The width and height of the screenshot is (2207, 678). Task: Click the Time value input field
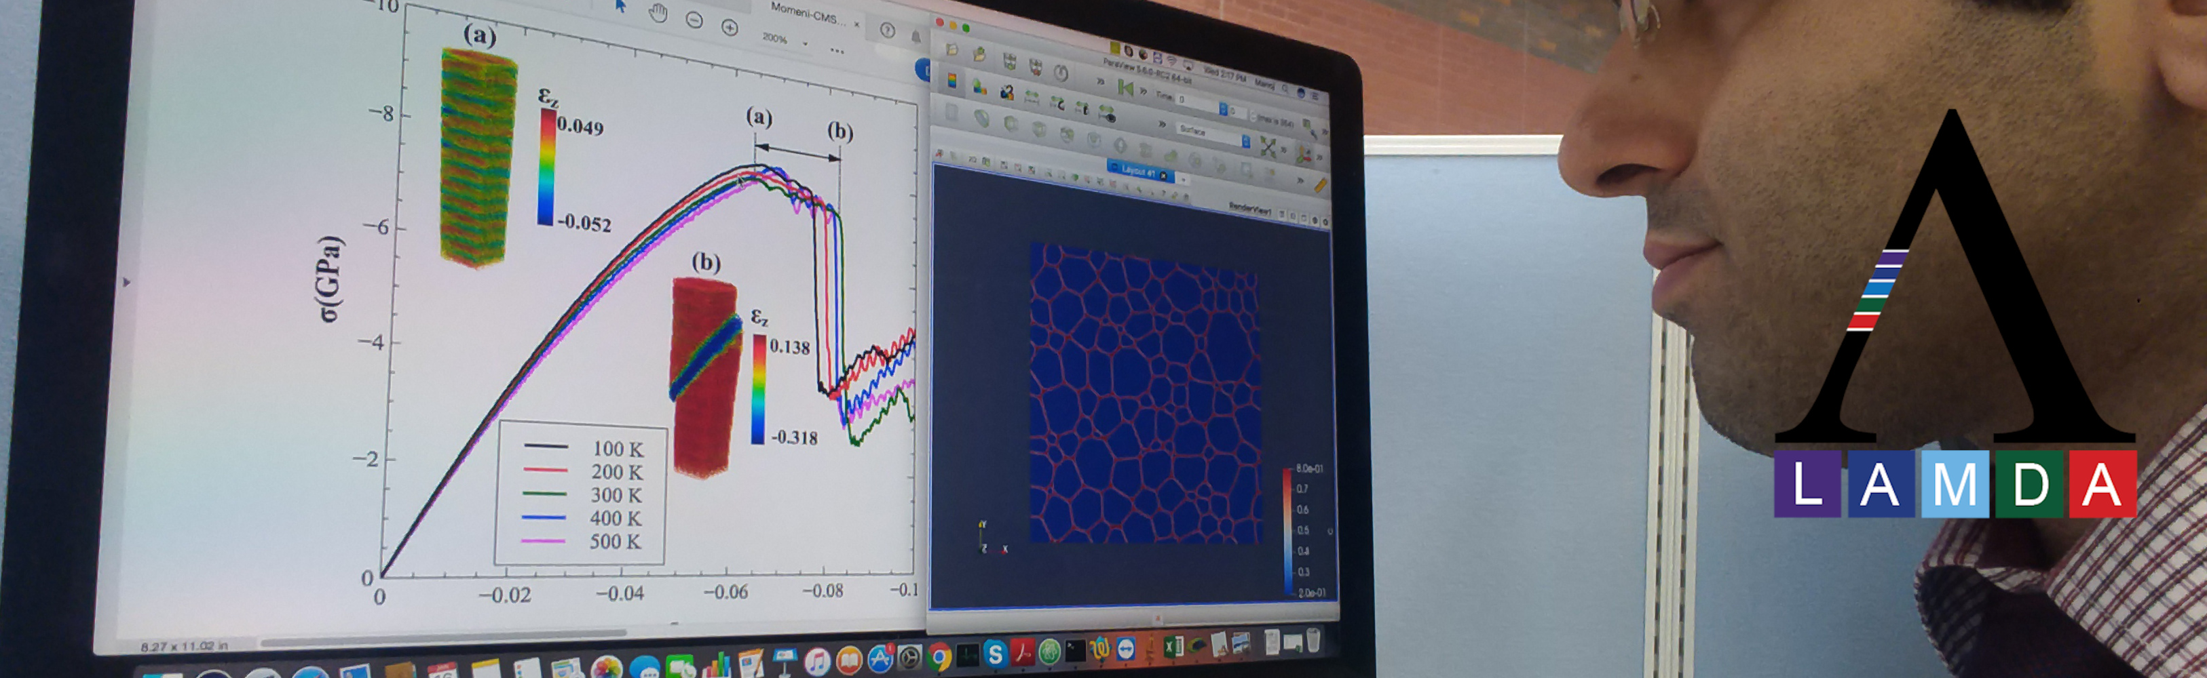pos(1196,101)
